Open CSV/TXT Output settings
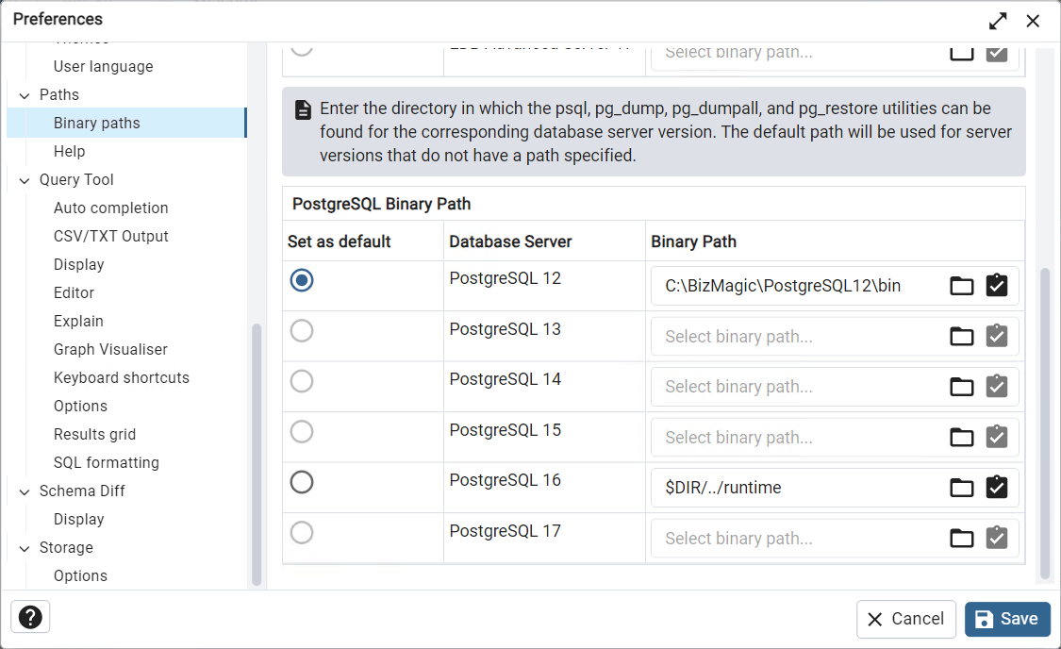This screenshot has width=1061, height=649. click(x=111, y=236)
